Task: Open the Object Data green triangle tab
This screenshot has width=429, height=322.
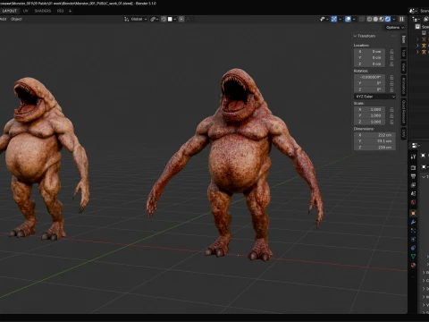Action: [x=413, y=257]
